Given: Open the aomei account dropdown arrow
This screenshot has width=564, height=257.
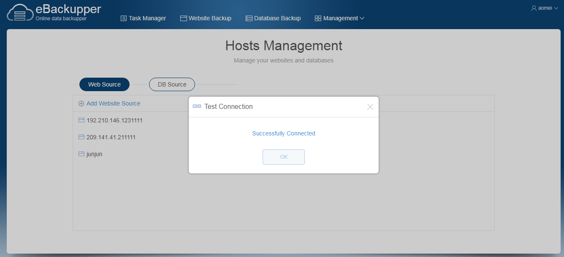Looking at the screenshot, I should coord(556,8).
